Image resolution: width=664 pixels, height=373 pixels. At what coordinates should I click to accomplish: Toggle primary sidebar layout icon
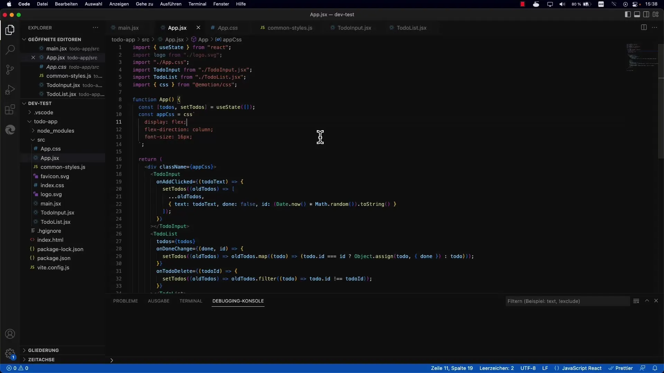pos(628,15)
